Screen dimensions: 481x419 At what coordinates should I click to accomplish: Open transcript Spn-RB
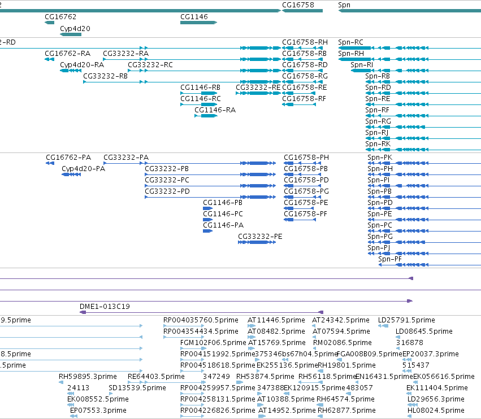378,76
